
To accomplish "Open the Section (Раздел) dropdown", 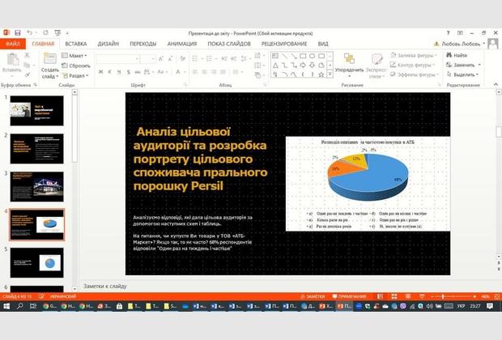I will (x=74, y=75).
